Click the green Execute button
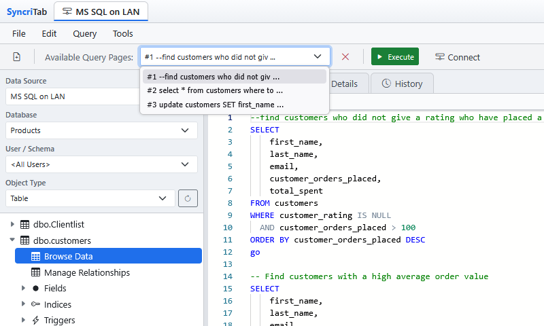 point(395,57)
